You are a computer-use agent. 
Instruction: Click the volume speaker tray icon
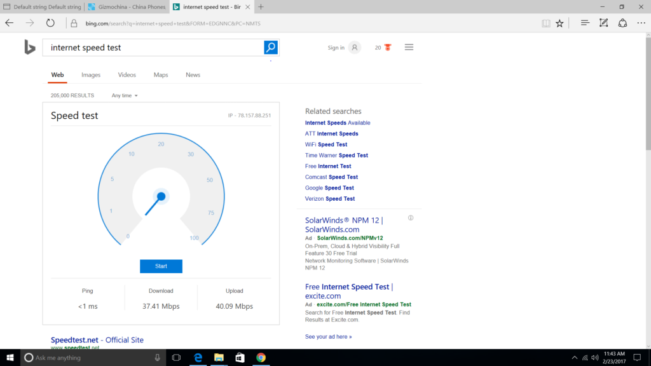coord(595,358)
